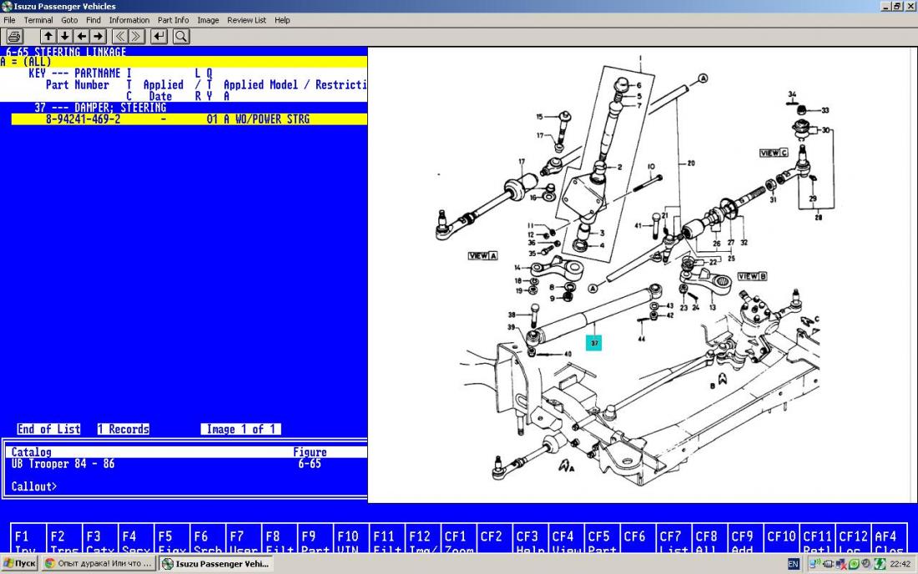Click the CF11 function key button
This screenshot has width=918, height=574.
817,538
